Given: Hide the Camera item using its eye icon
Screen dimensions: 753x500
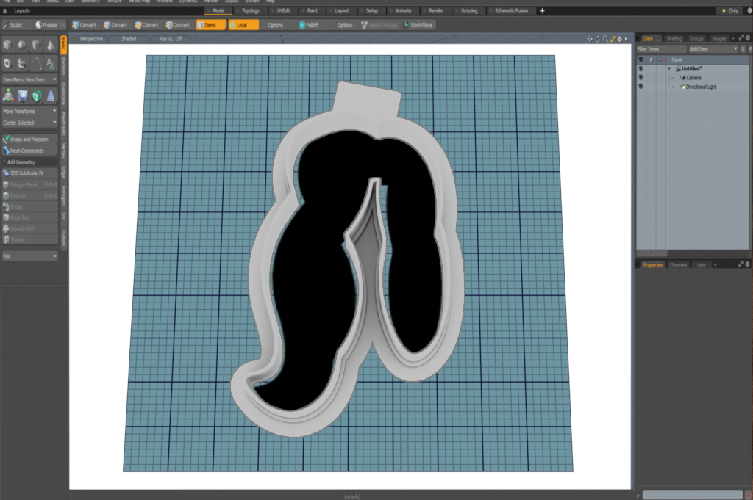Looking at the screenshot, I should point(640,77).
